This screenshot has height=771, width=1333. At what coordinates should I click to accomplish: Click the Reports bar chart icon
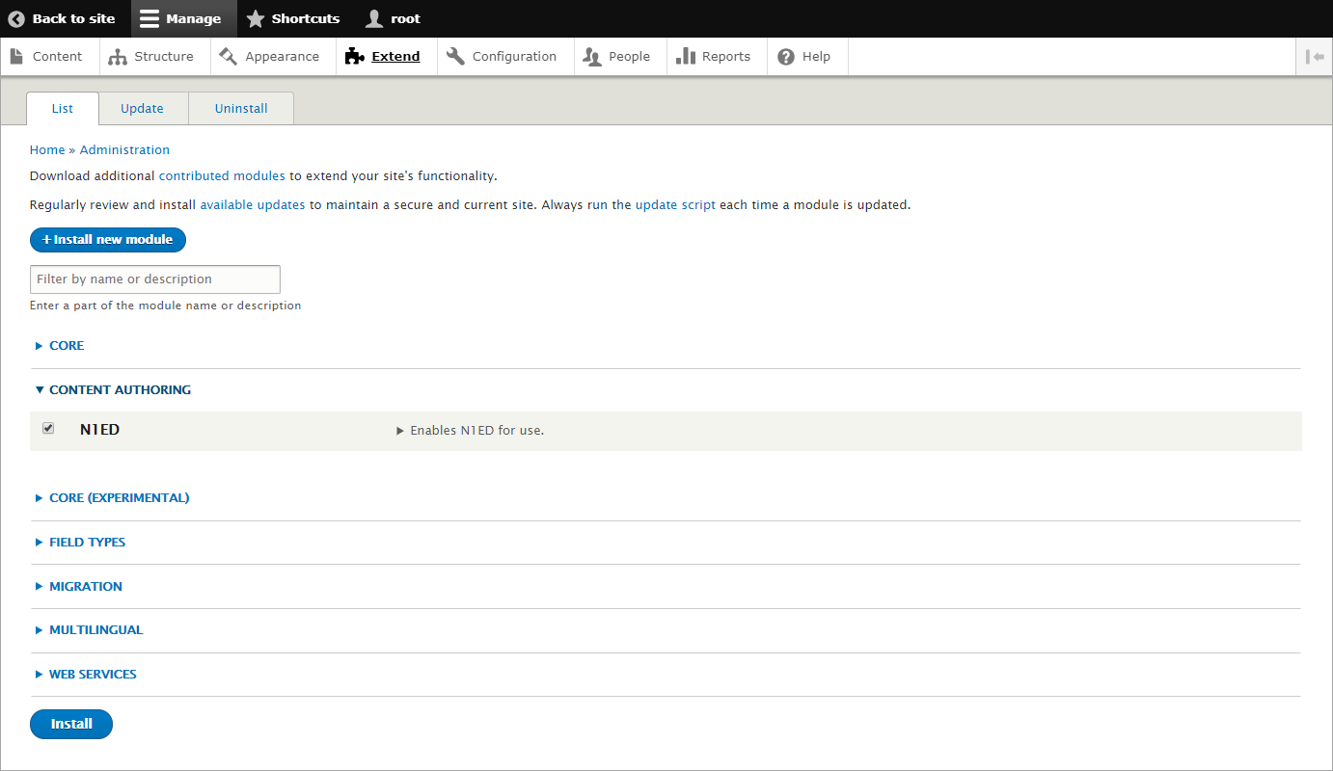click(686, 57)
